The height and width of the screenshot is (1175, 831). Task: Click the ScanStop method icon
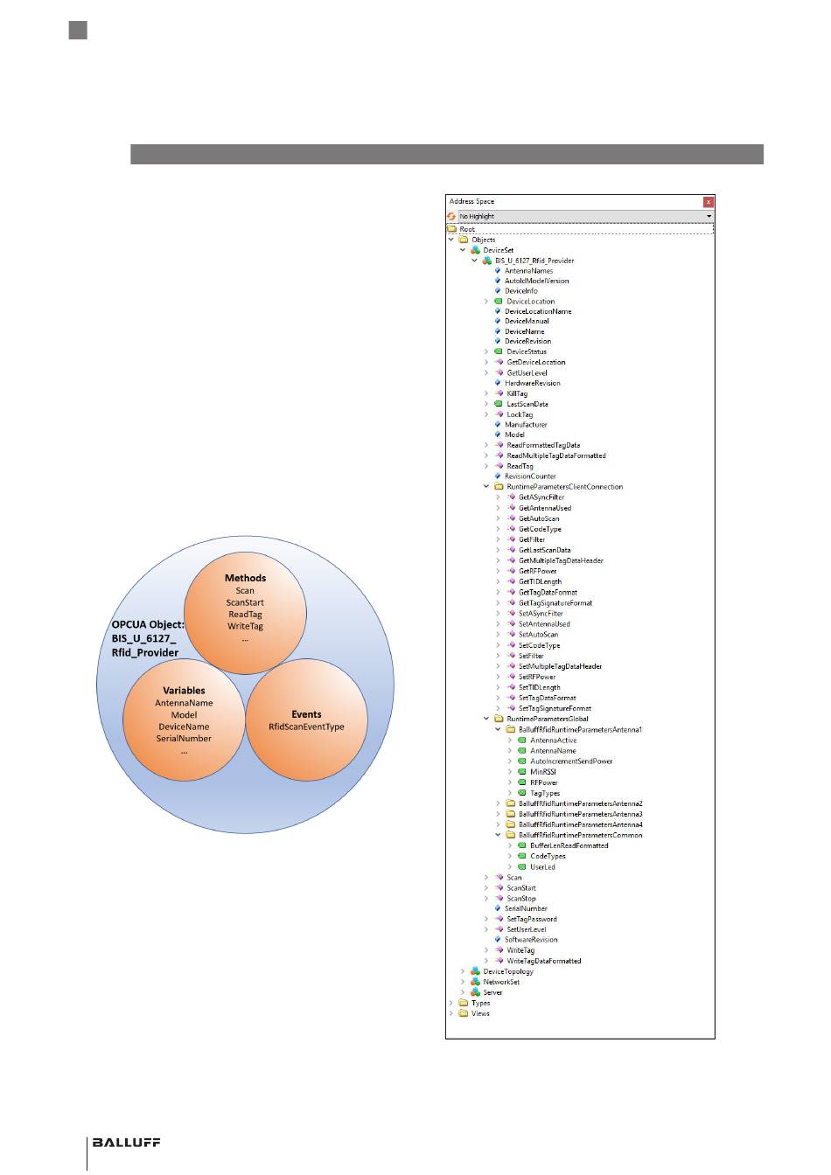pos(499,899)
